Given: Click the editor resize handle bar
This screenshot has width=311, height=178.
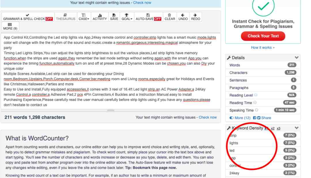Looking at the screenshot, I should pos(111,110).
